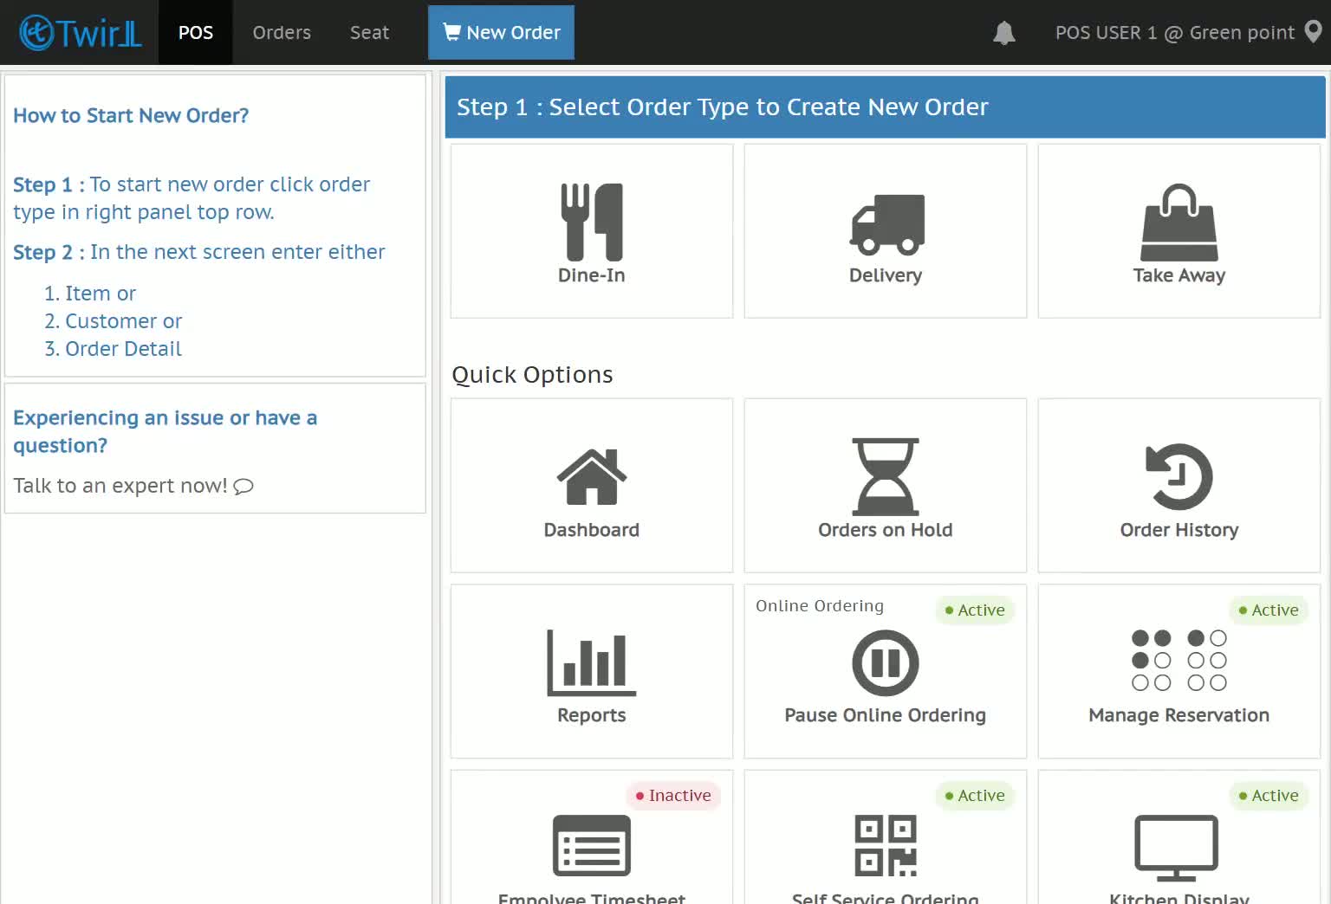This screenshot has width=1331, height=904.
Task: Click '3. Order Detail' list item
Action: [x=113, y=349]
